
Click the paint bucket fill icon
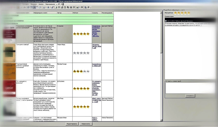[x=48, y=7]
